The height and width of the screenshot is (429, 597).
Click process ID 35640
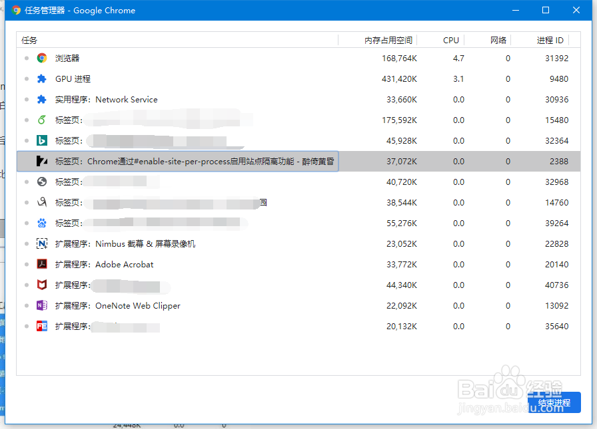click(556, 327)
